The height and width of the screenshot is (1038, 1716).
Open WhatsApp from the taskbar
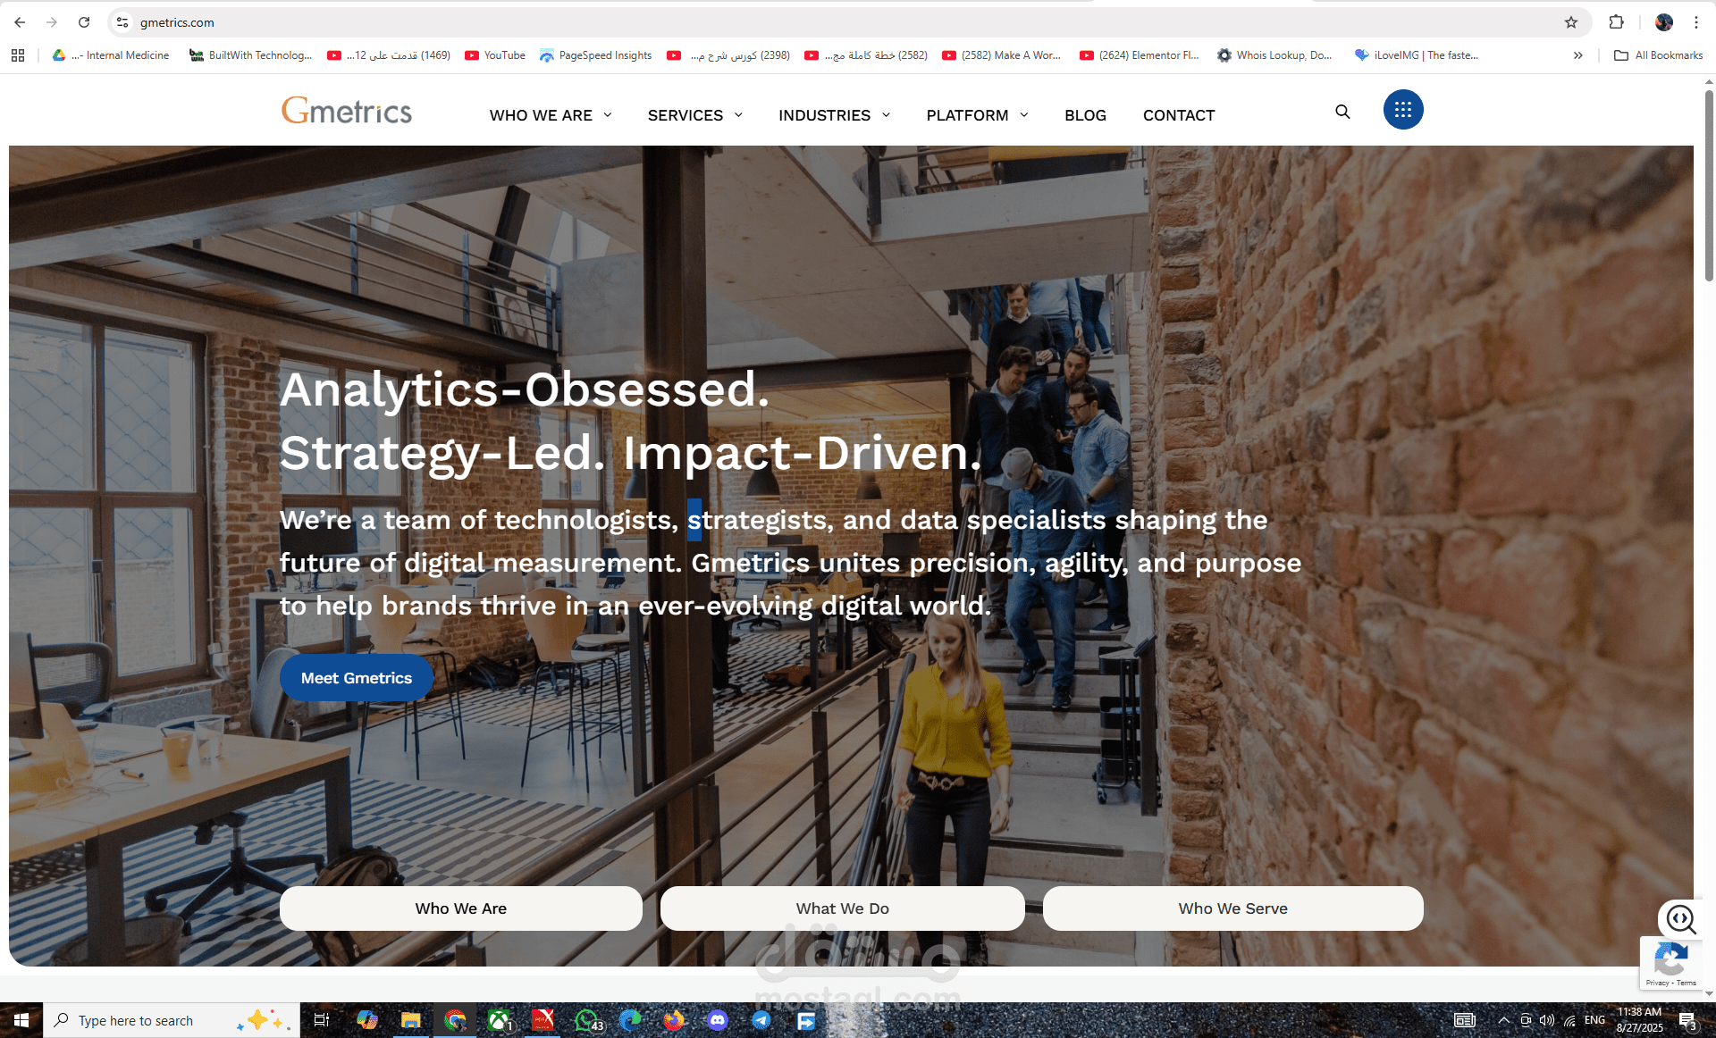587,1020
